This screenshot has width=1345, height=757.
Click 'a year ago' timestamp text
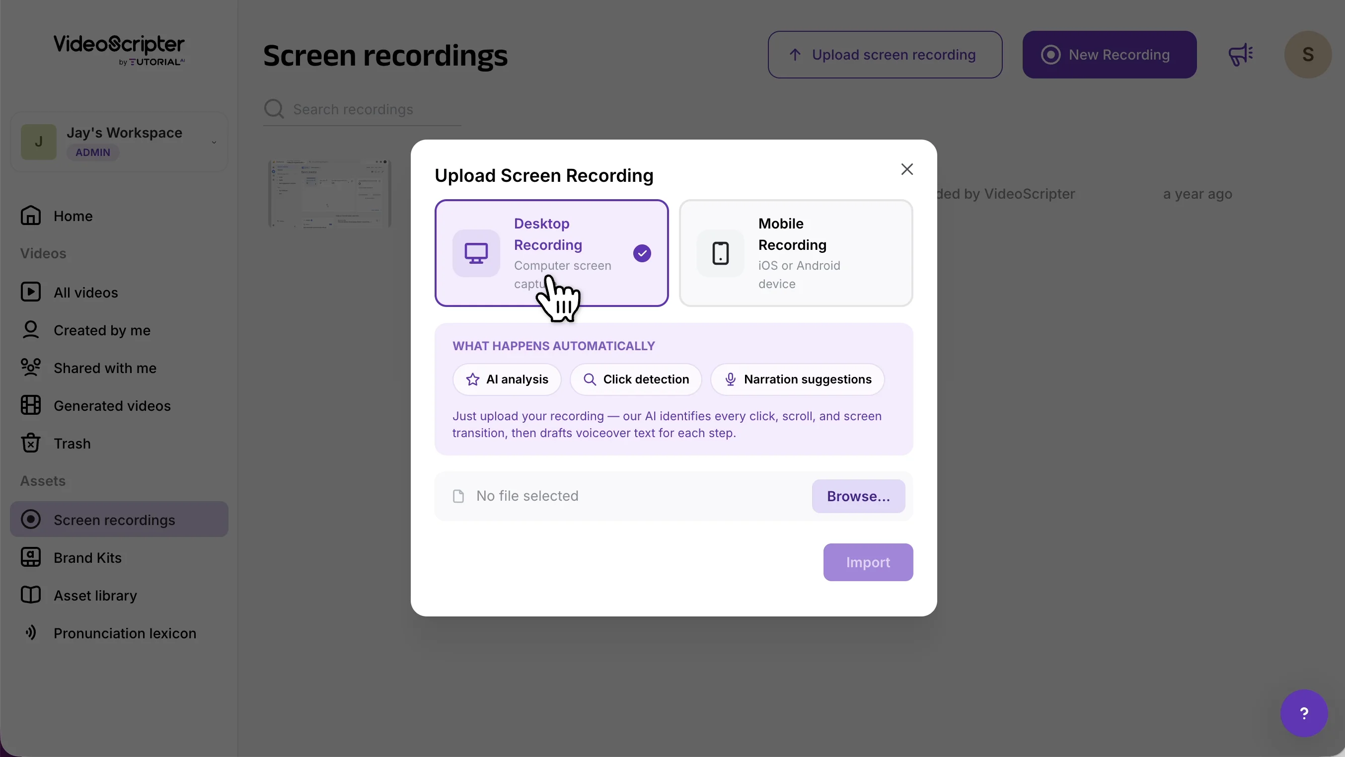click(1198, 194)
